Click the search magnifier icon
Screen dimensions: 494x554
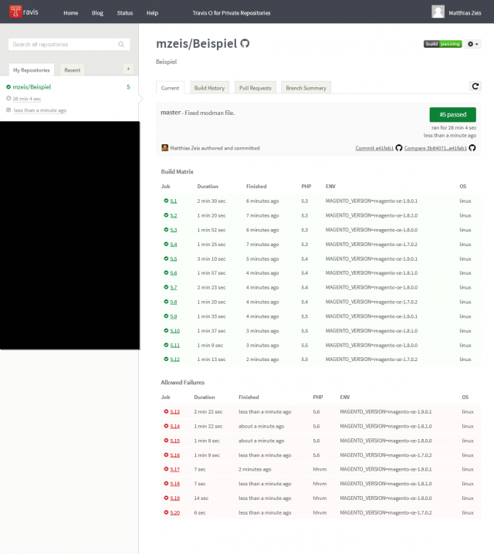pyautogui.click(x=121, y=44)
